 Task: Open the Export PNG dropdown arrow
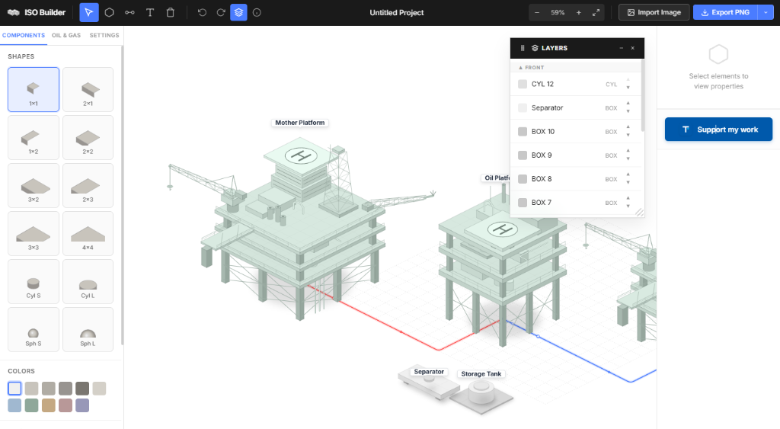coord(766,12)
